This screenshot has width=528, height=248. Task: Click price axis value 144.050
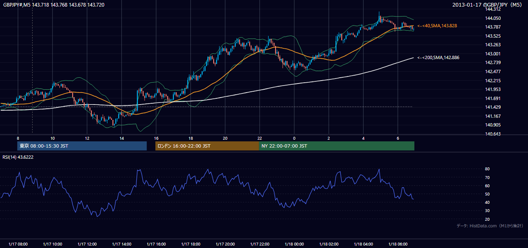[x=492, y=18]
